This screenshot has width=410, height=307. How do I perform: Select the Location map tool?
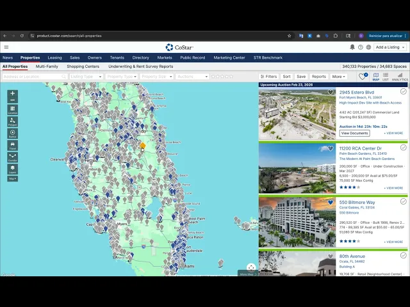coord(13,110)
